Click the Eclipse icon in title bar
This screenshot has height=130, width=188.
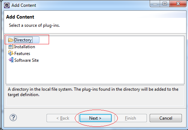[7, 5]
